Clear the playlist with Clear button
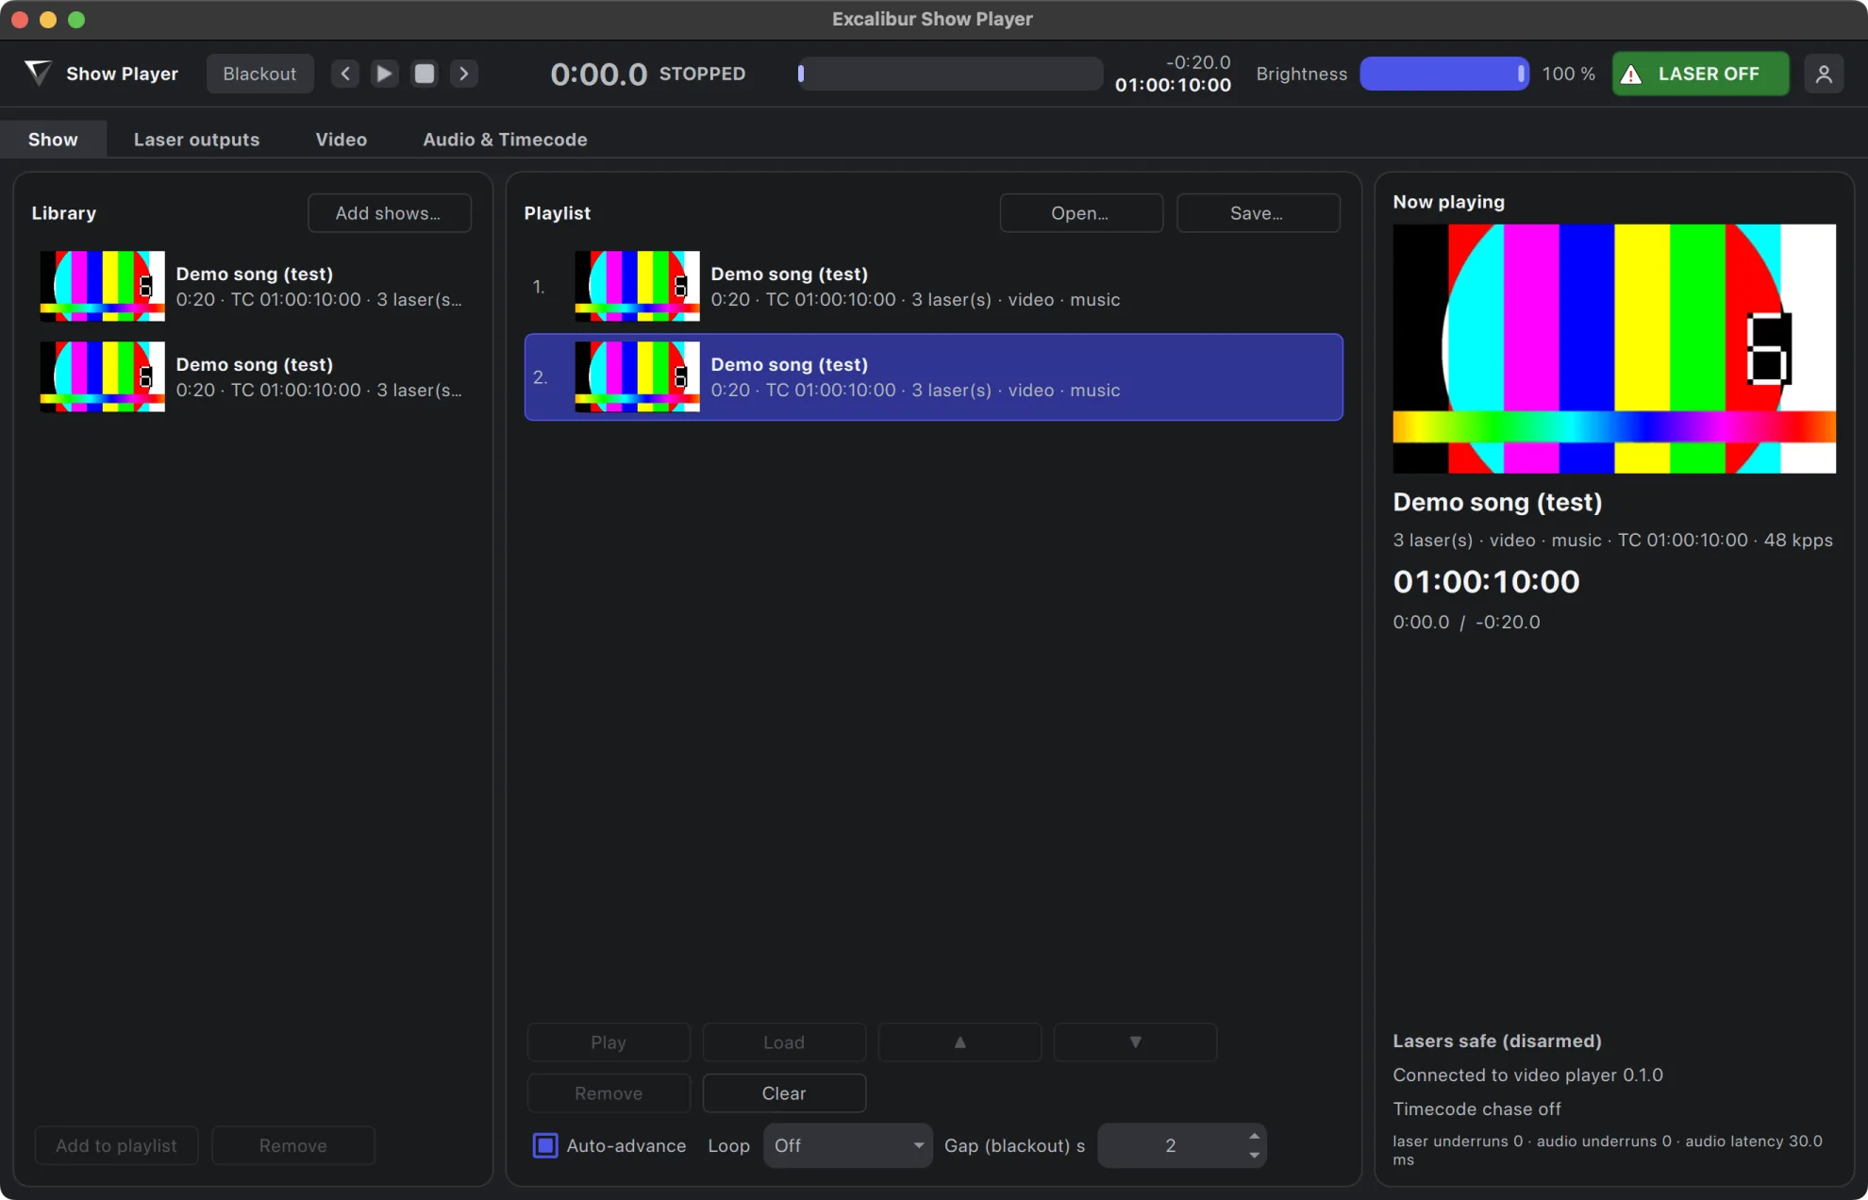This screenshot has width=1868, height=1200. click(x=784, y=1093)
